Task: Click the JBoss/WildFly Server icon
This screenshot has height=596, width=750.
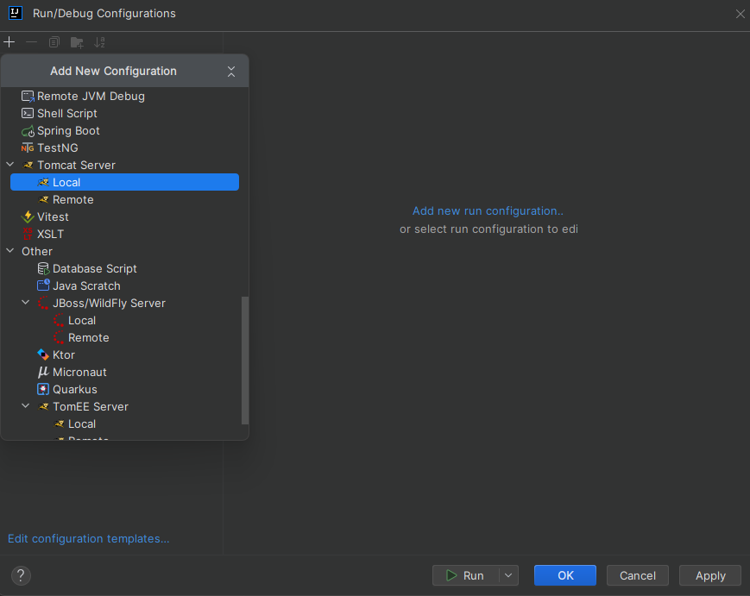Action: pos(43,303)
